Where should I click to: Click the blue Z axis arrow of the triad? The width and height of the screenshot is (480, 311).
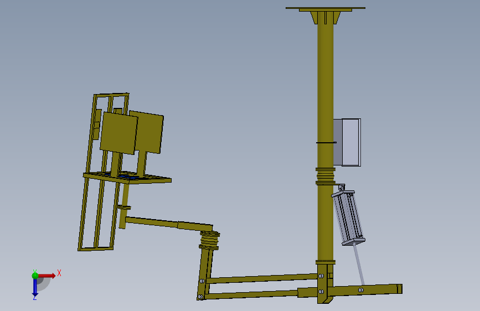click(x=35, y=288)
